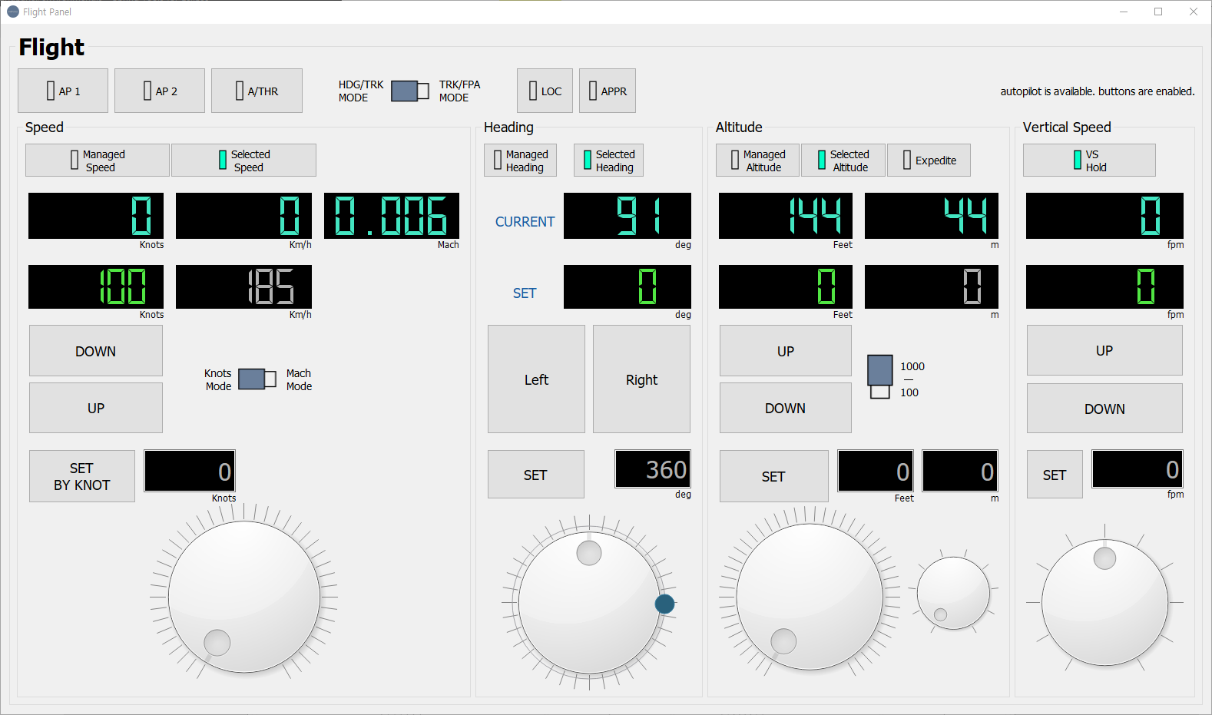The height and width of the screenshot is (715, 1212).
Task: Engage the AP 1 autopilot button
Action: point(63,91)
